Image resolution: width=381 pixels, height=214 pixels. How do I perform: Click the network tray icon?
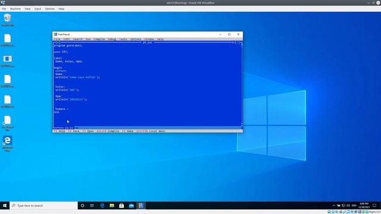click(343, 206)
